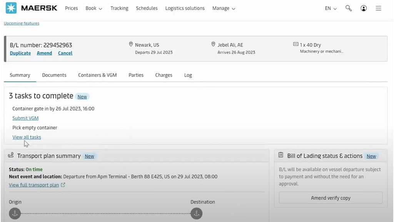Click the container icon beside 1 x 40 Dry

295,44
